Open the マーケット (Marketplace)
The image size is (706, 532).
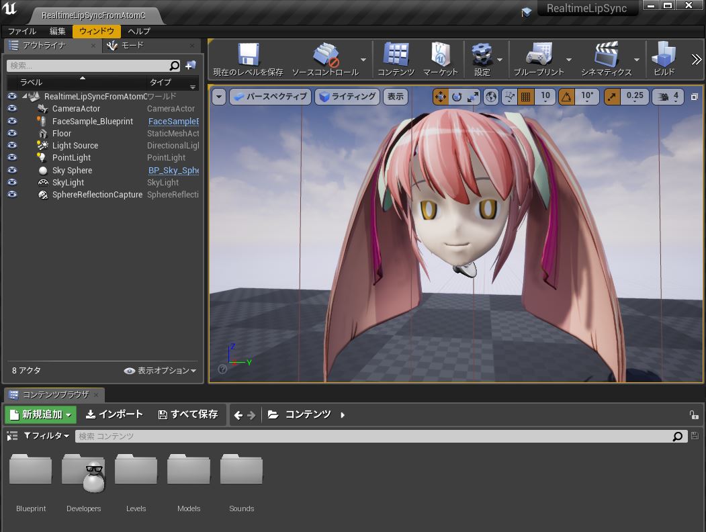[x=440, y=57]
